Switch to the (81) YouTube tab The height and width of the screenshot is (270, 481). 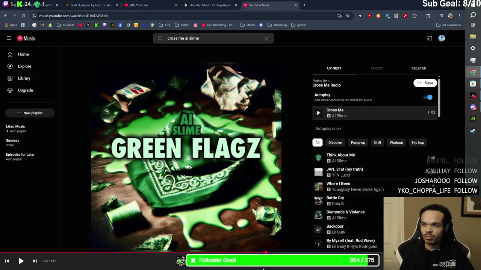click(150, 5)
